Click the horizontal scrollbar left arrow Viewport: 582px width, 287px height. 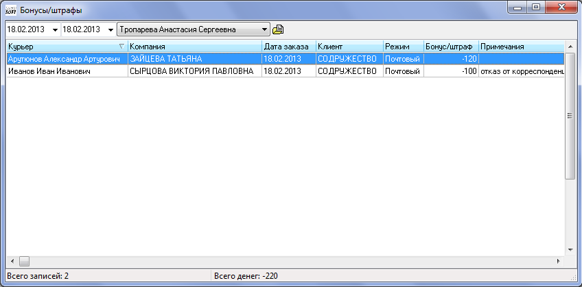pos(12,261)
